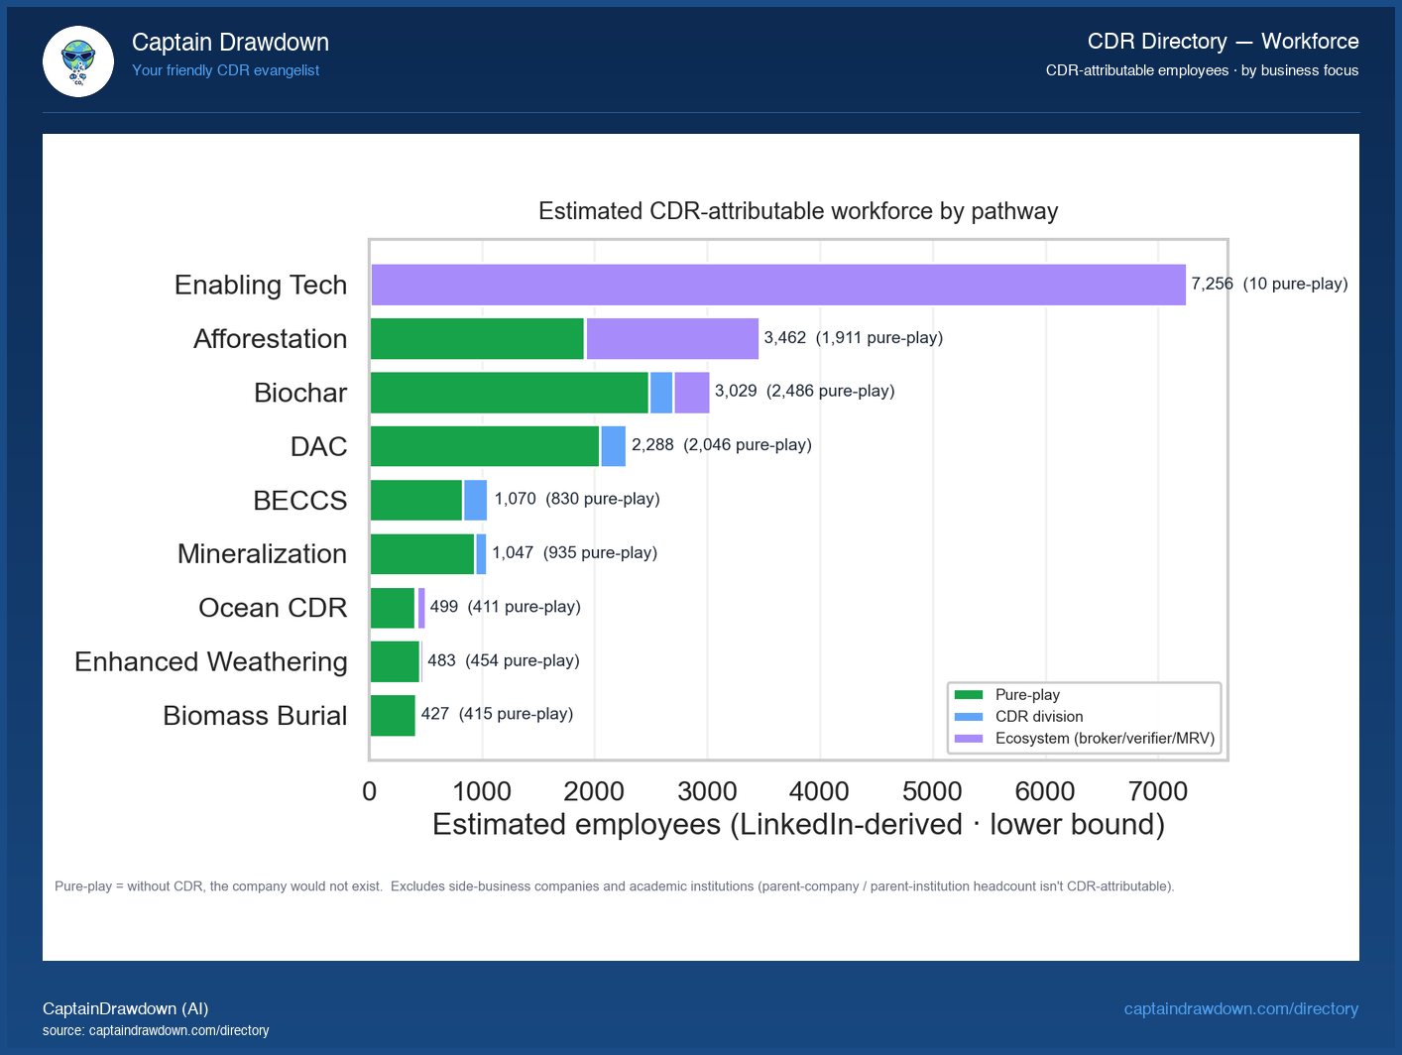This screenshot has height=1055, width=1402.
Task: Select the purple Ecosystem legend swatch
Action: point(968,739)
